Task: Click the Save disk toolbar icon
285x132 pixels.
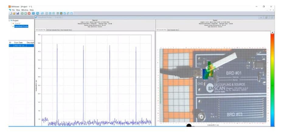Action: [18, 13]
